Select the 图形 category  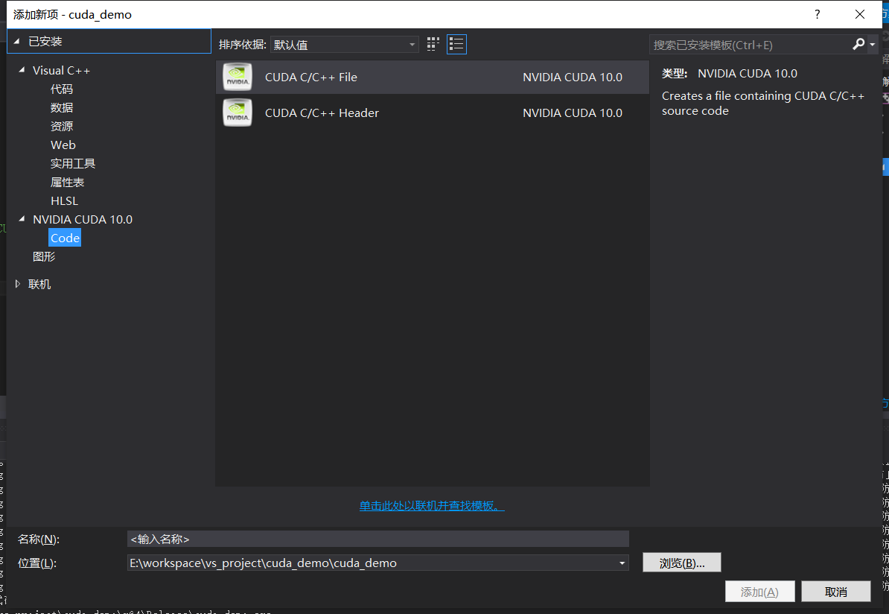[44, 256]
